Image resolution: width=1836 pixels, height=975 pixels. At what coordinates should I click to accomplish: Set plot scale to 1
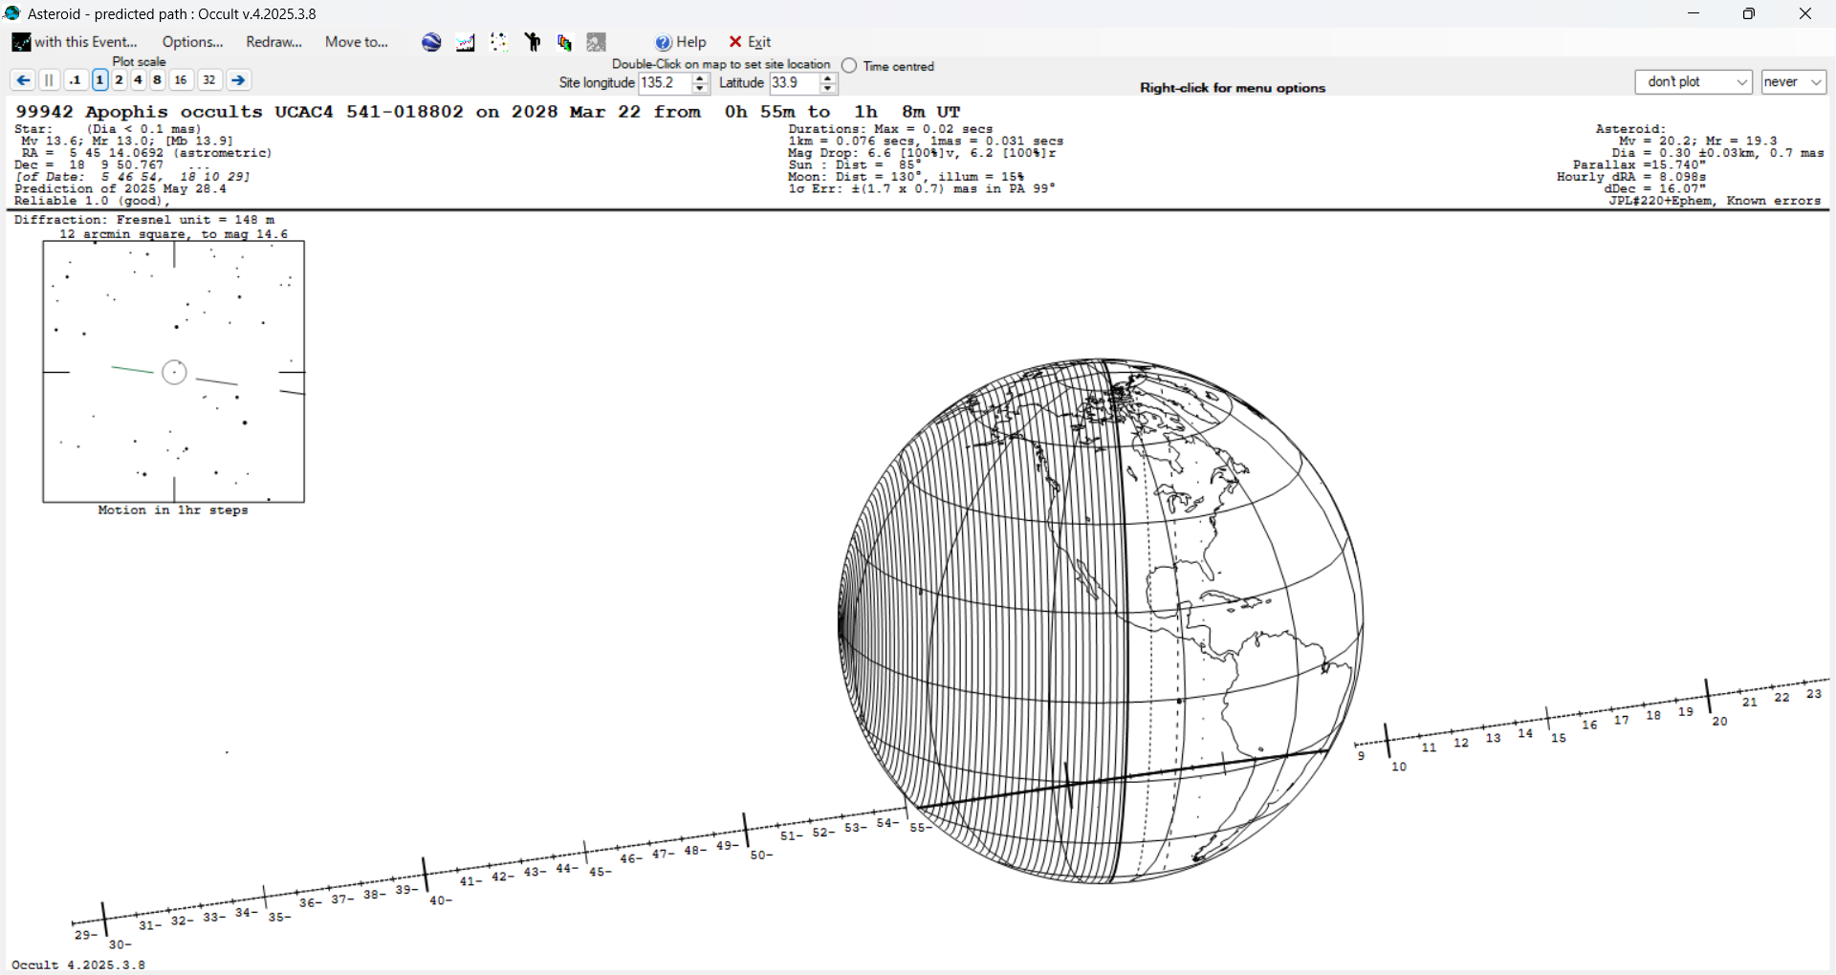click(x=100, y=80)
